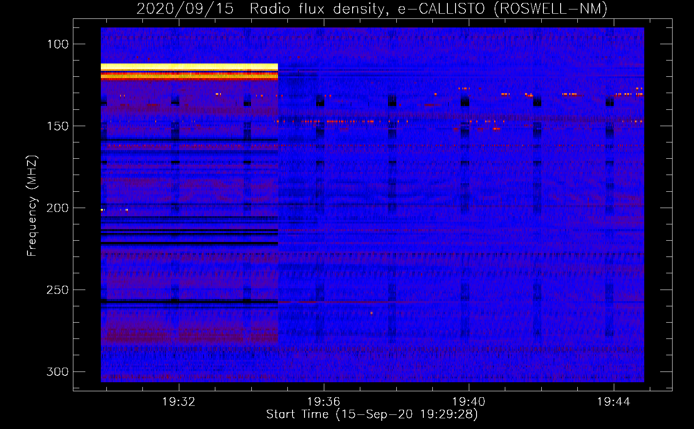Click the 150 frequency tick label

[58, 126]
